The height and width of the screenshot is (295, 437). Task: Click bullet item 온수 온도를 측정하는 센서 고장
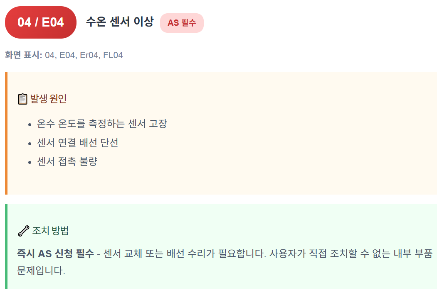click(102, 124)
